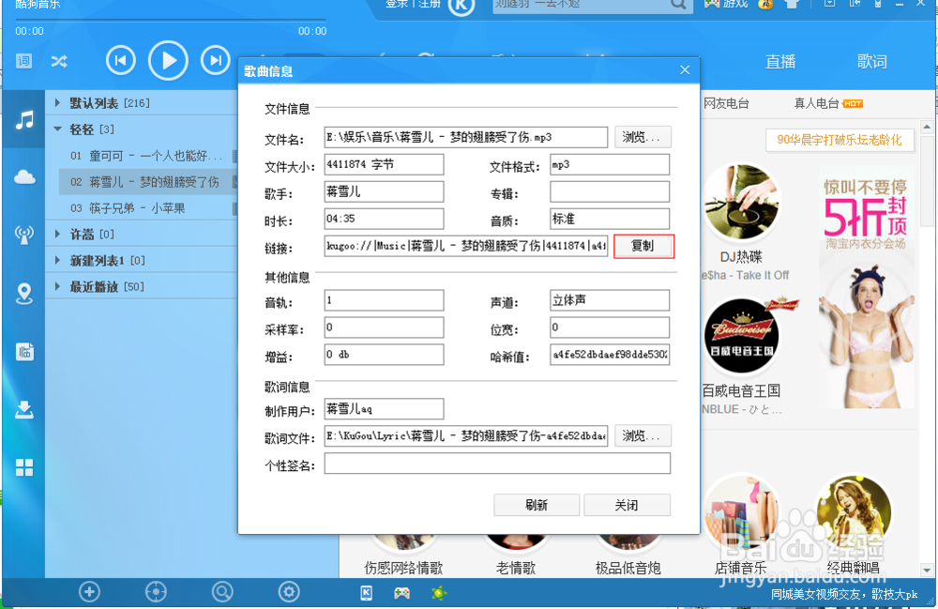Screen dimensions: 938x609
Task: Open the DJ热碟 station thumbnail
Action: coord(741,204)
